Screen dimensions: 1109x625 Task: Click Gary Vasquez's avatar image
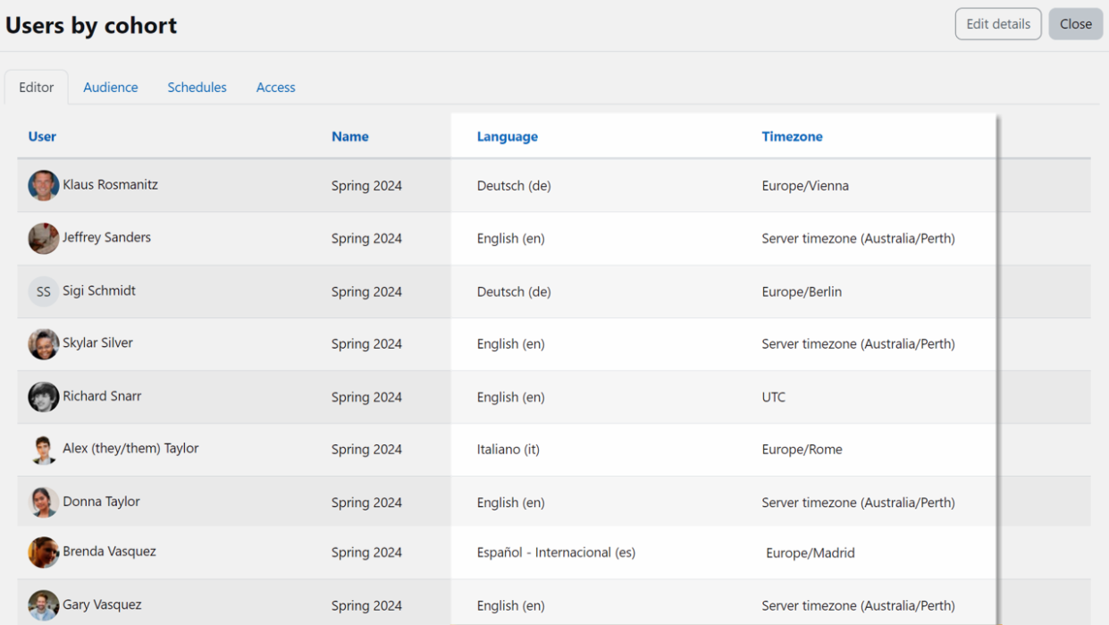click(43, 605)
